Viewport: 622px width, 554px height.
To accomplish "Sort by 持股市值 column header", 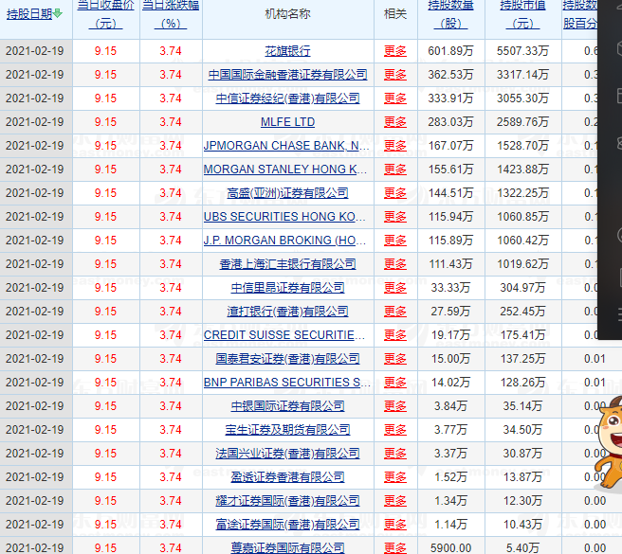I will tap(522, 14).
